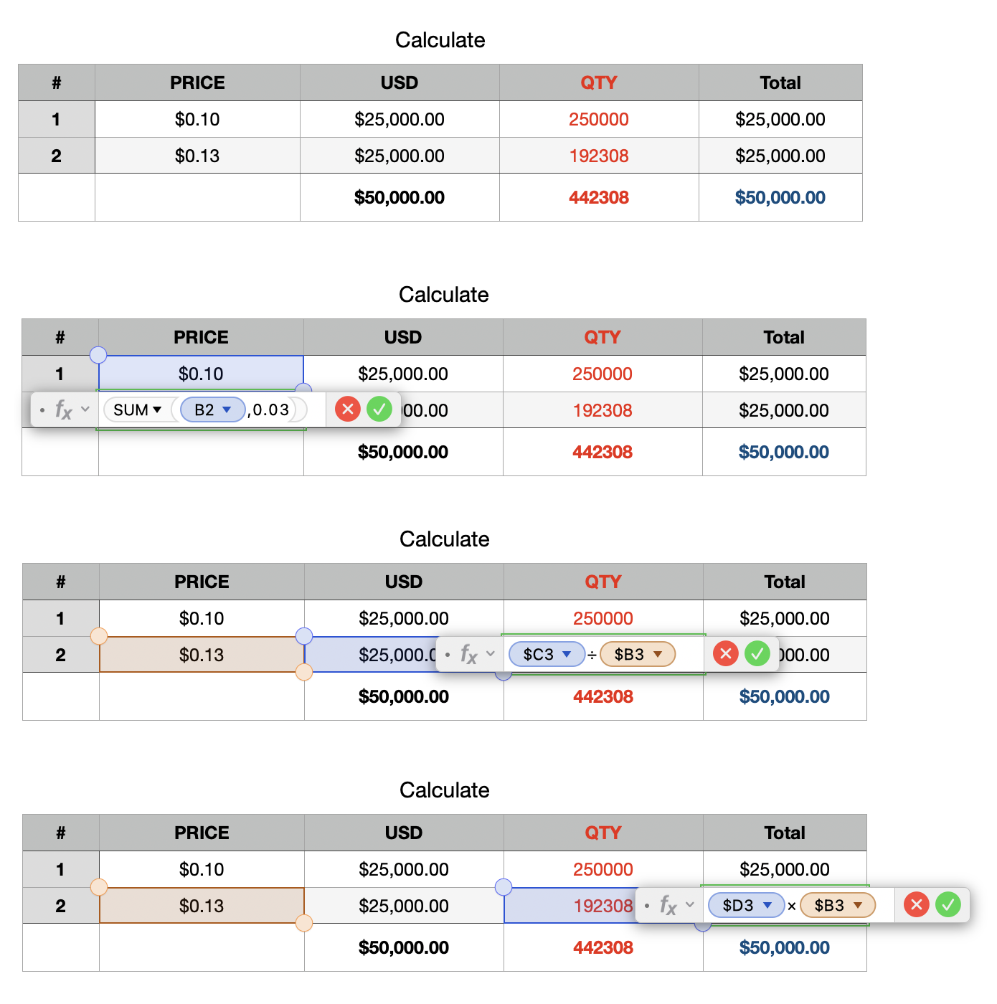The image size is (997, 1004).
Task: Select the orange-highlighted $0.13 cell in third table
Action: 202,655
